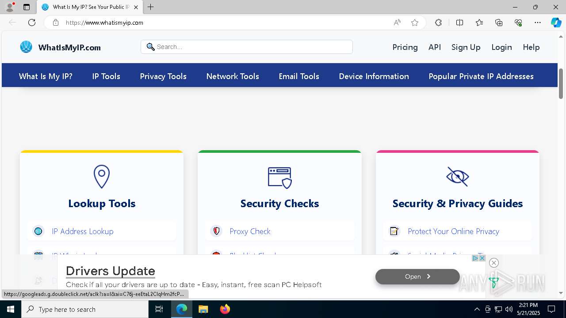Dismiss the ad with the round X icon
Image resolution: width=566 pixels, height=318 pixels.
(494, 263)
